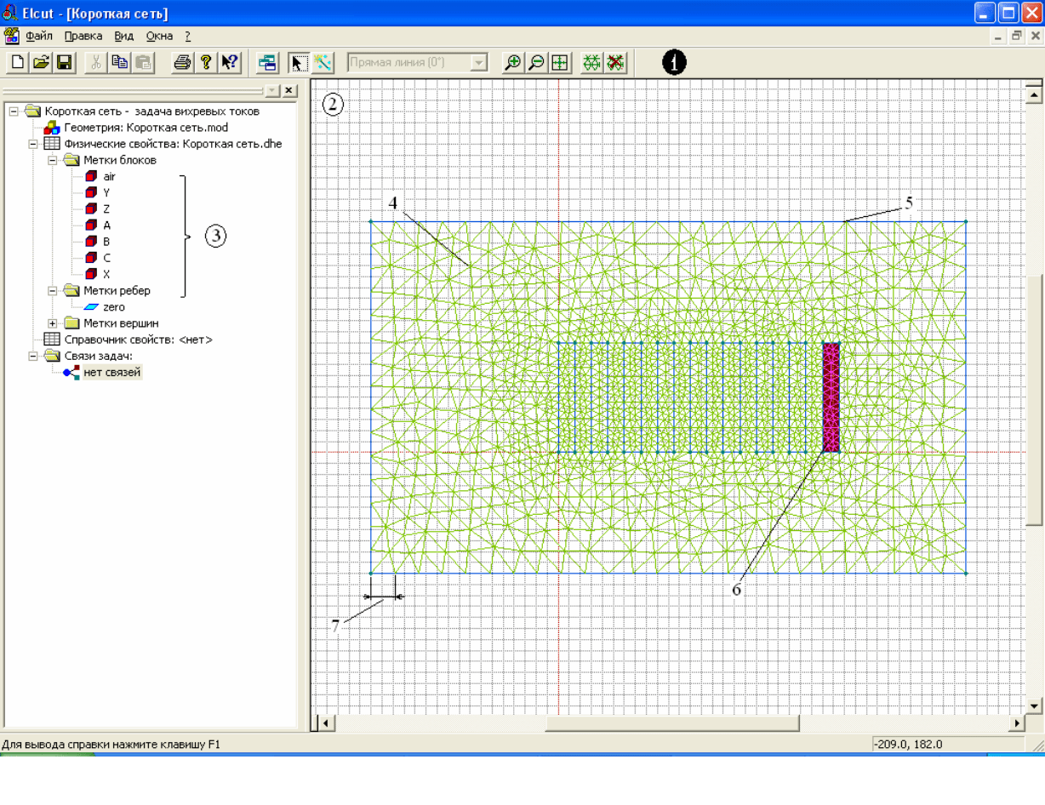
Task: Click the scroll left arrow of the model view
Action: [327, 723]
